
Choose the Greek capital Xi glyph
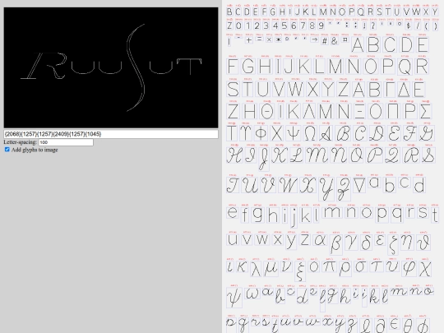(x=359, y=111)
